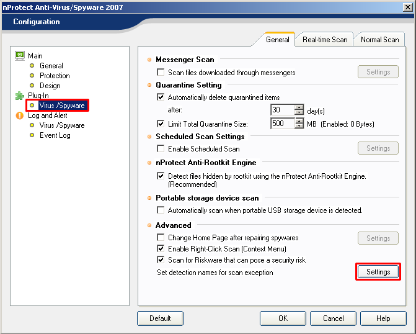
Task: Toggle Limit Total Quarantine Size checkbox
Action: [161, 124]
